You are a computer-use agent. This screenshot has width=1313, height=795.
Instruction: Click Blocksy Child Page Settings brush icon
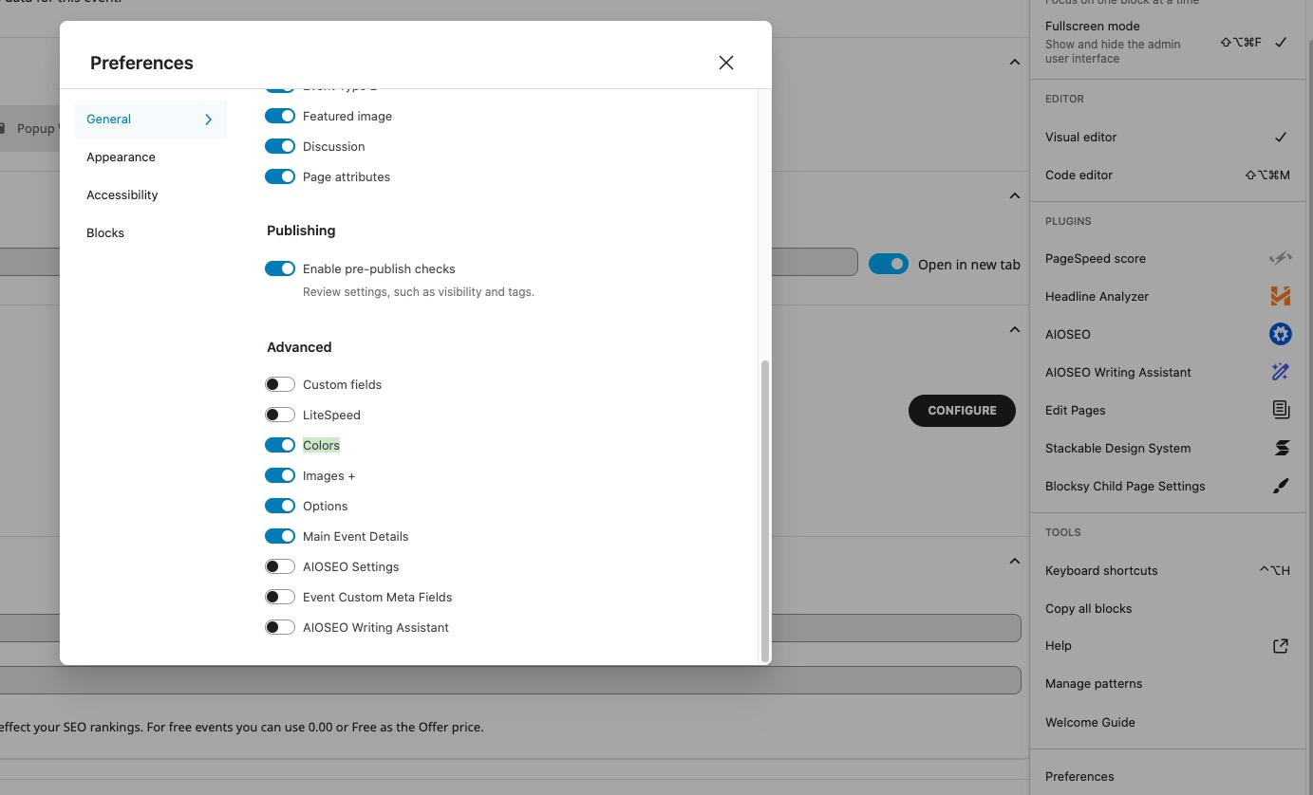pos(1281,486)
